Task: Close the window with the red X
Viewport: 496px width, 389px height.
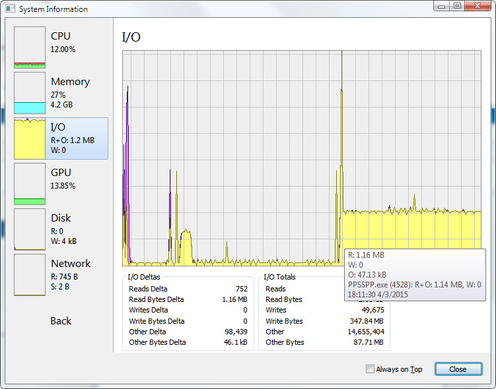Action: tap(479, 6)
